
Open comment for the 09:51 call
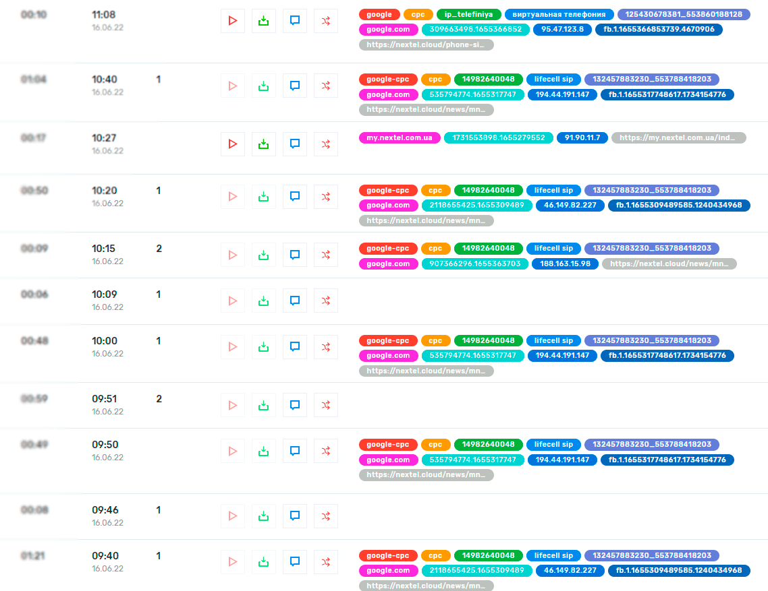click(295, 405)
